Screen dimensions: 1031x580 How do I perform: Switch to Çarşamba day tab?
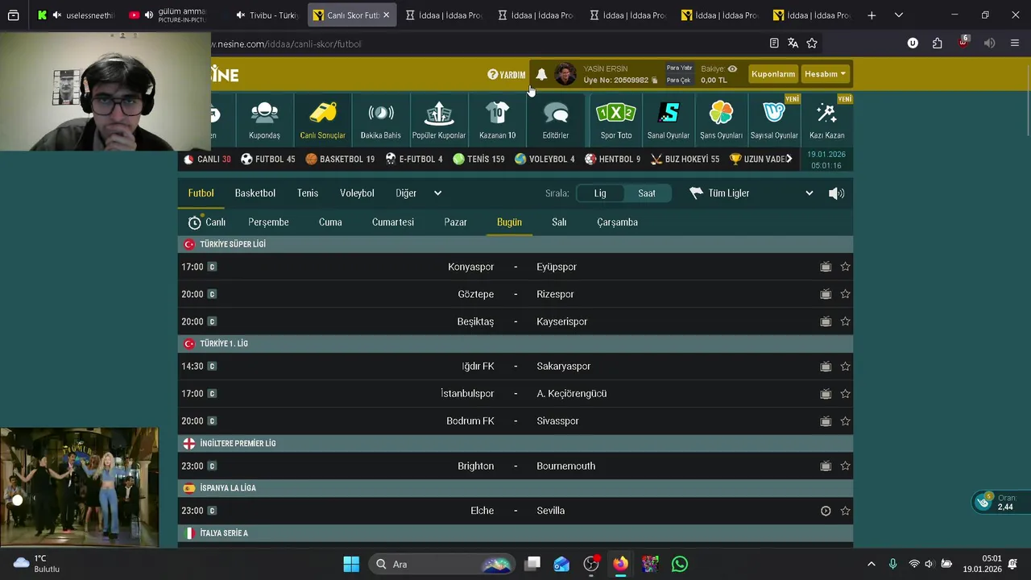pyautogui.click(x=617, y=222)
